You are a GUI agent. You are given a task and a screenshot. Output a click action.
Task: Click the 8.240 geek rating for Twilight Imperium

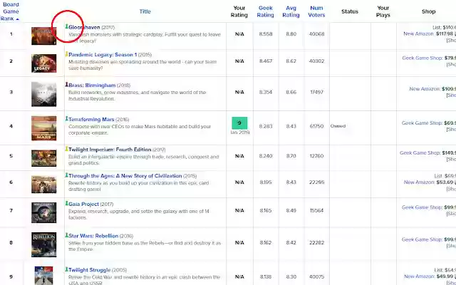[266, 156]
